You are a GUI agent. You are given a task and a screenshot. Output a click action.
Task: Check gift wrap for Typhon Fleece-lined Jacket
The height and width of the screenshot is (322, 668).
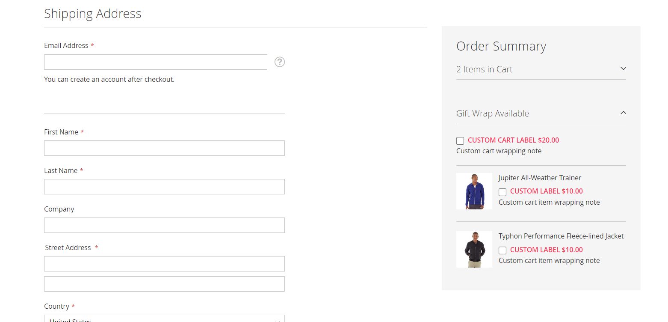tap(502, 250)
